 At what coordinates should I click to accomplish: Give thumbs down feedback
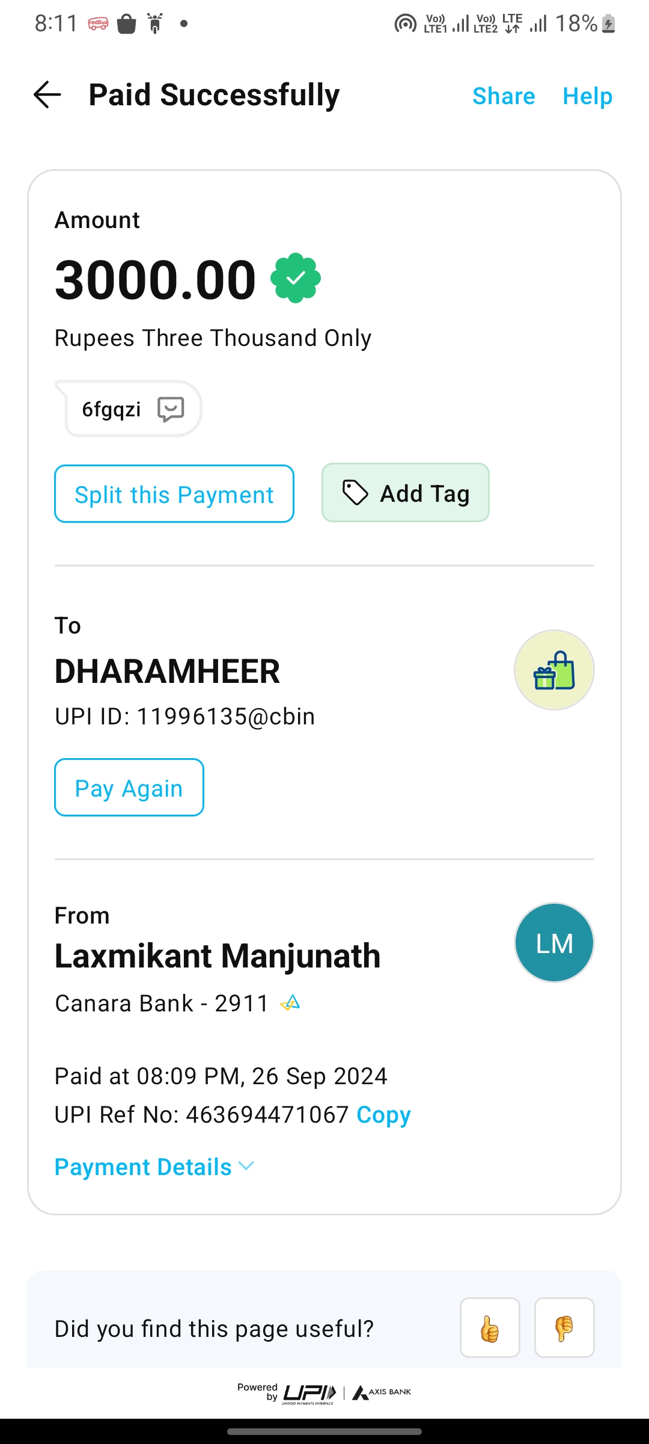(564, 1328)
